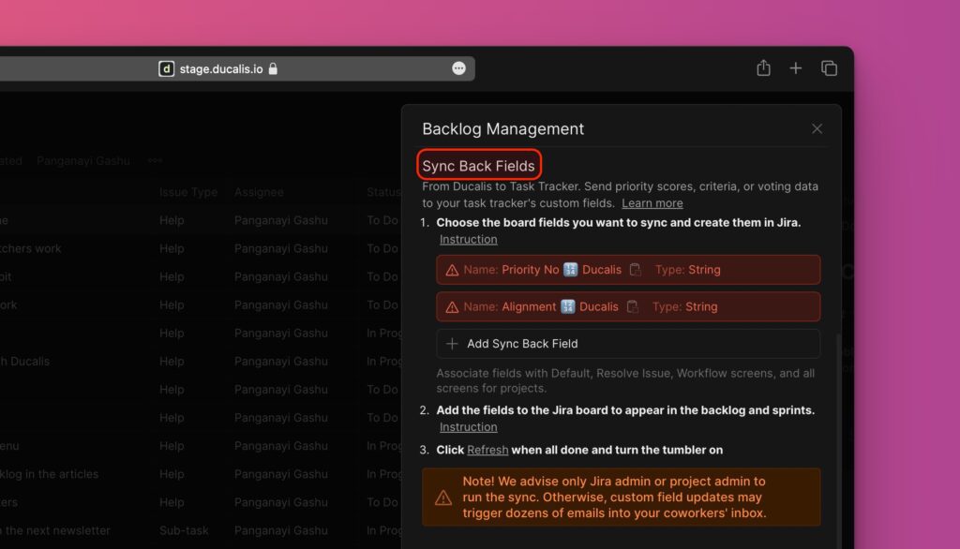Click Type: String on Alignment row

tap(684, 306)
